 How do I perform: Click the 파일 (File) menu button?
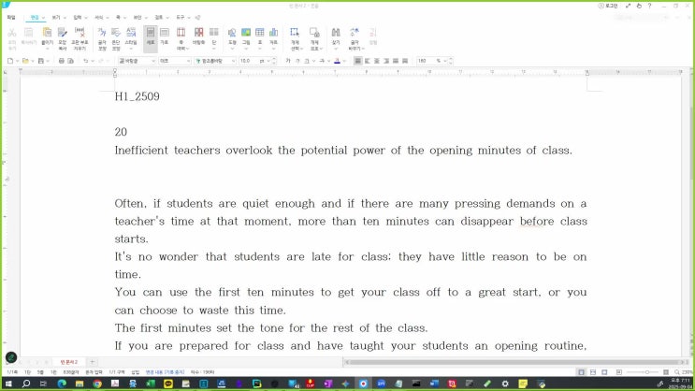point(11,17)
